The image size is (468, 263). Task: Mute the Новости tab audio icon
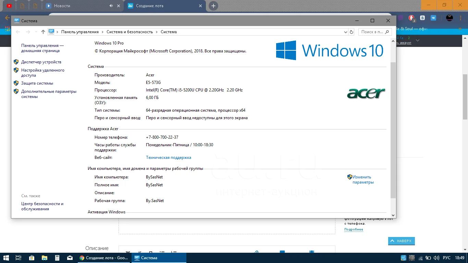[x=111, y=6]
